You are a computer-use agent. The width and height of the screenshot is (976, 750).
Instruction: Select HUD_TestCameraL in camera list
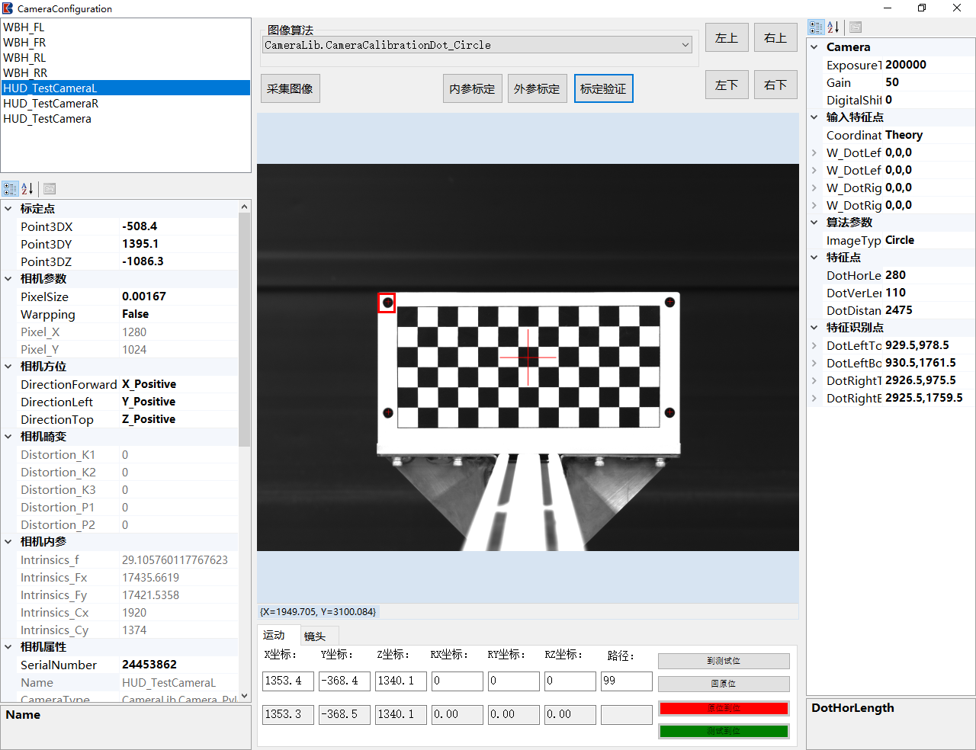pos(126,88)
